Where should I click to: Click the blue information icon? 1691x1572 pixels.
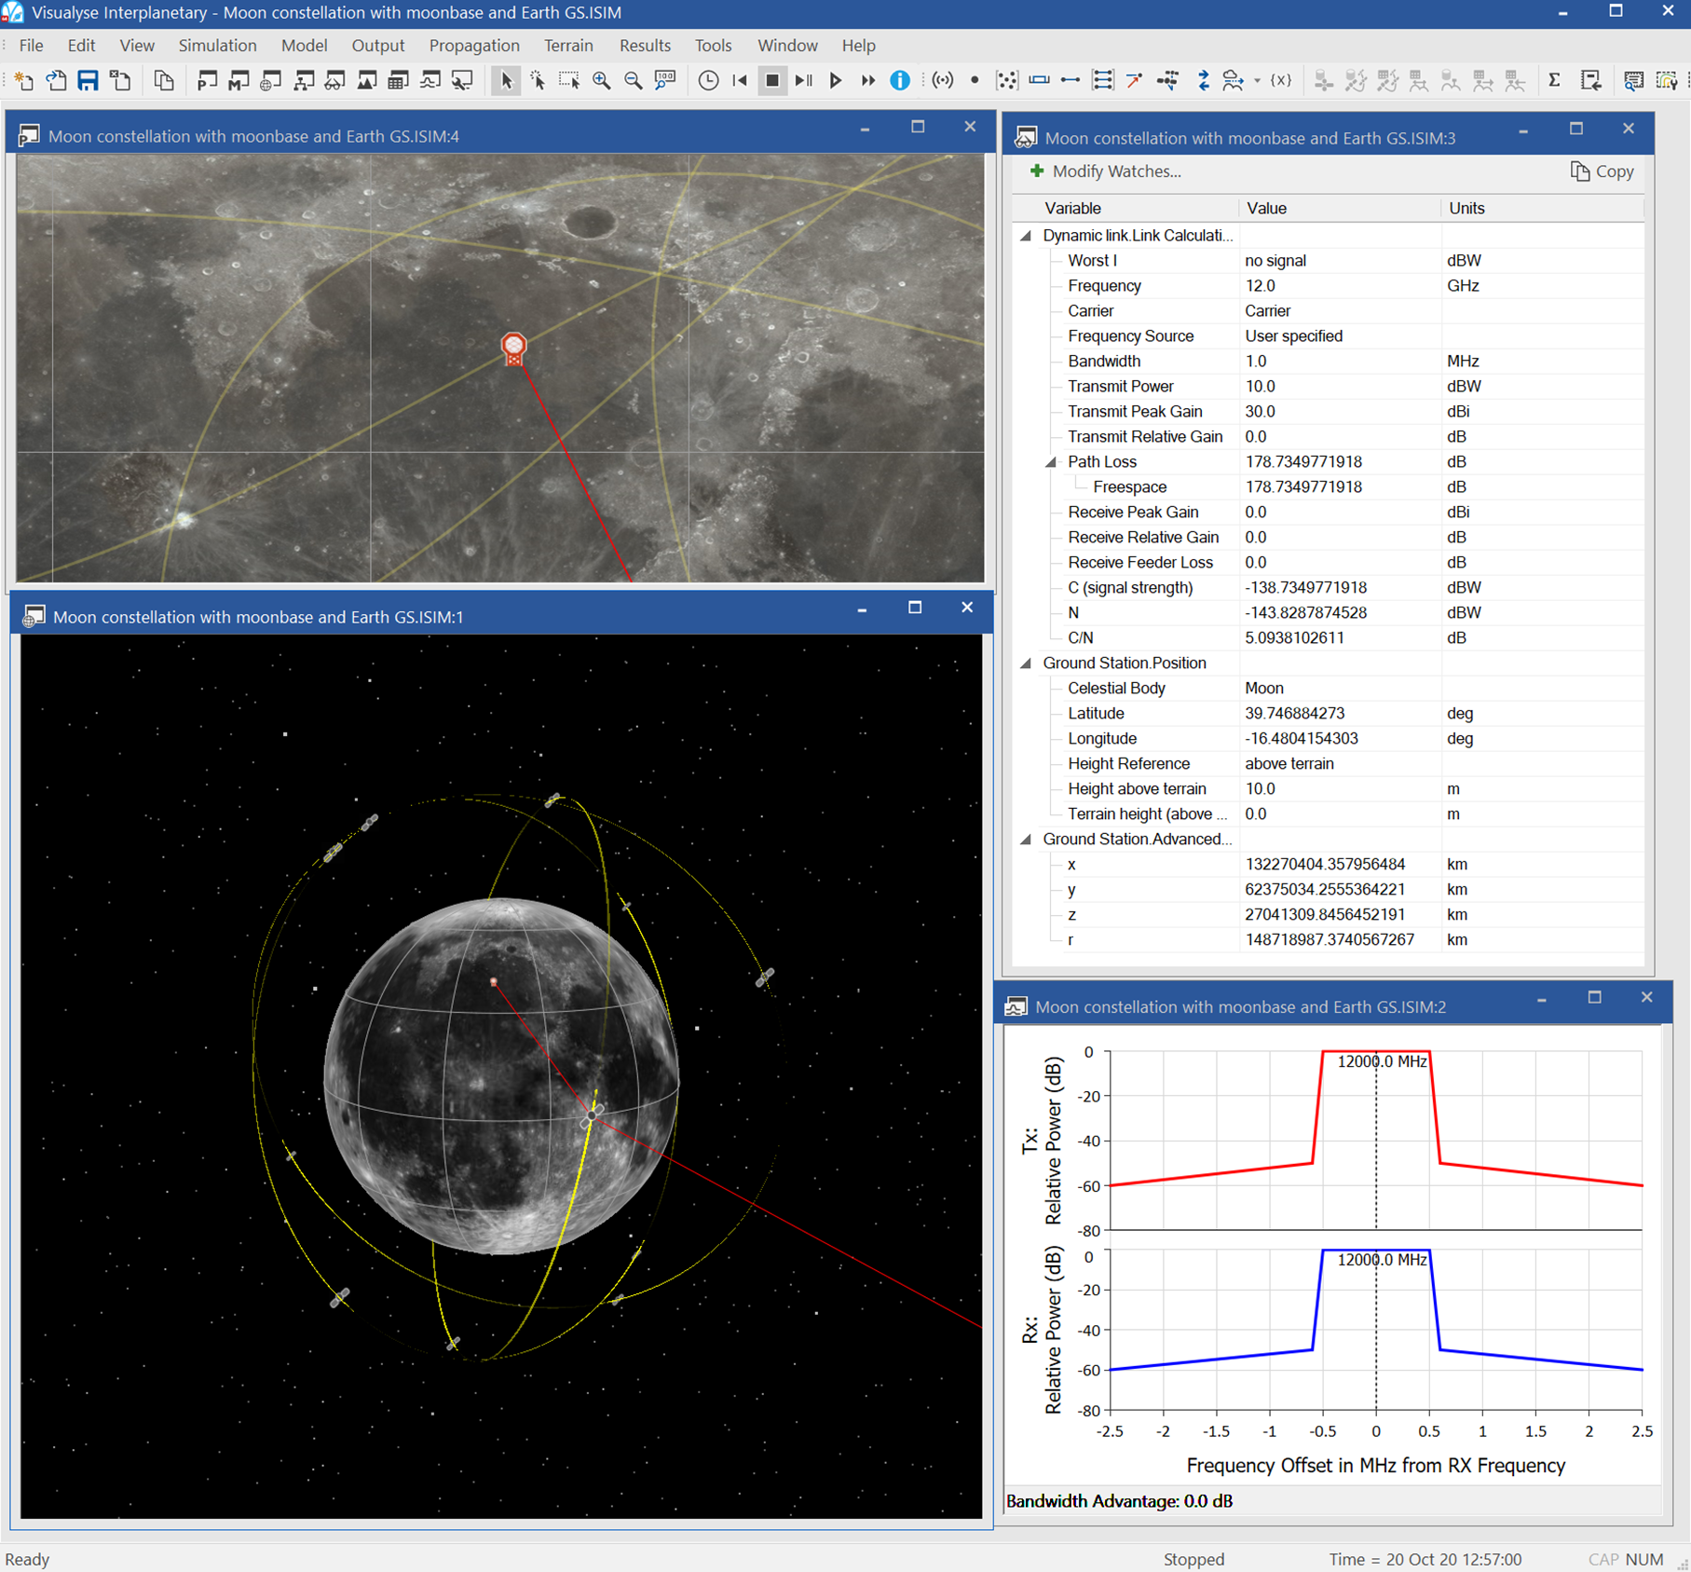pyautogui.click(x=899, y=81)
